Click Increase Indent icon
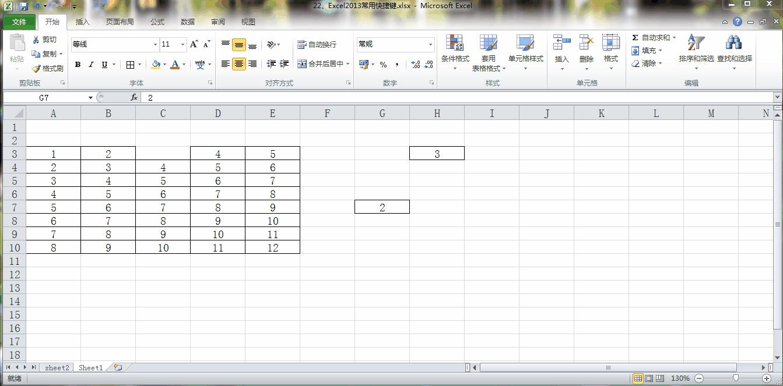783x386 pixels. (285, 64)
